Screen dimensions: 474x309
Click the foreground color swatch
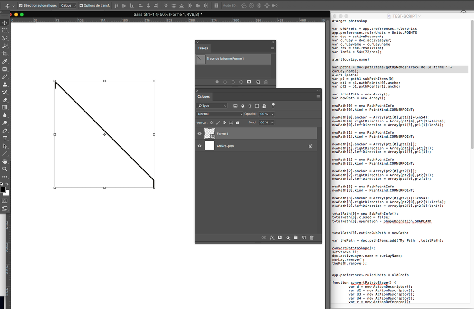pyautogui.click(x=3, y=190)
